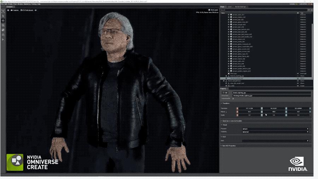
Task: Select the Viewport tab
Action: click(x=9, y=7)
